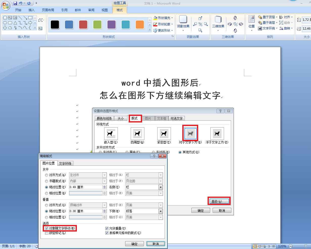Screen dimensions: 311x249
Task: Nudge shadow right
Action: click(x=206, y=24)
